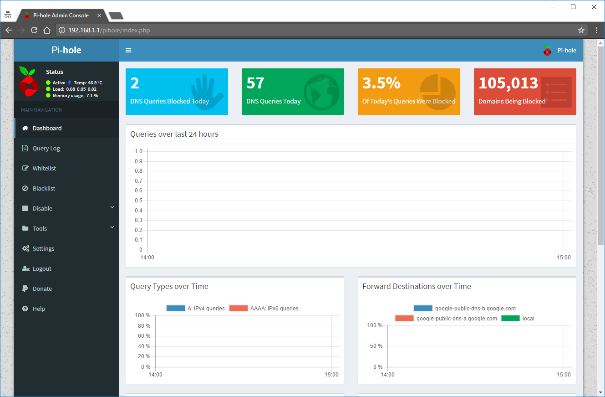Screen dimensions: 605x397
Task: Click the red IPv6 color swatch
Action: click(x=239, y=309)
